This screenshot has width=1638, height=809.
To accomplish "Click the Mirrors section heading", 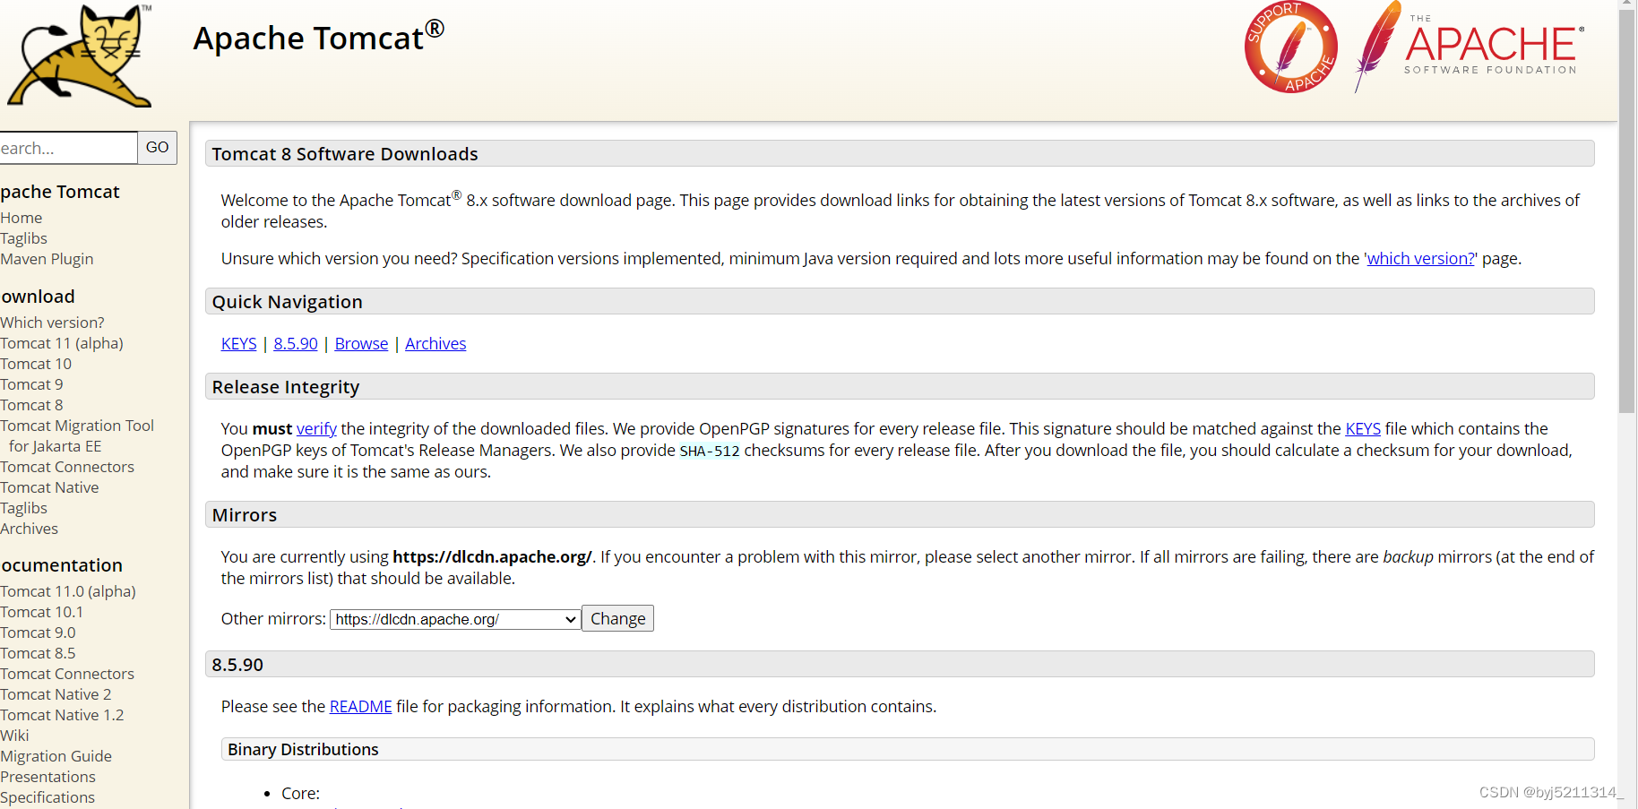I will pyautogui.click(x=245, y=515).
